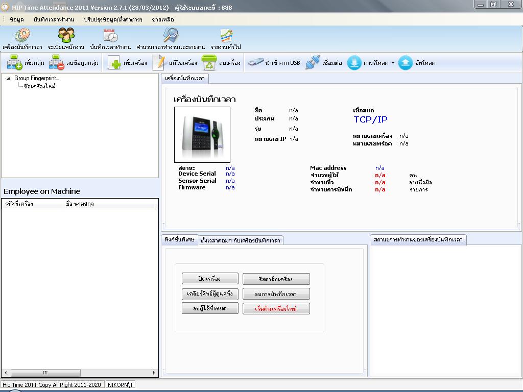Click the เพิ่มกลุ่ม add group icon

(15, 63)
